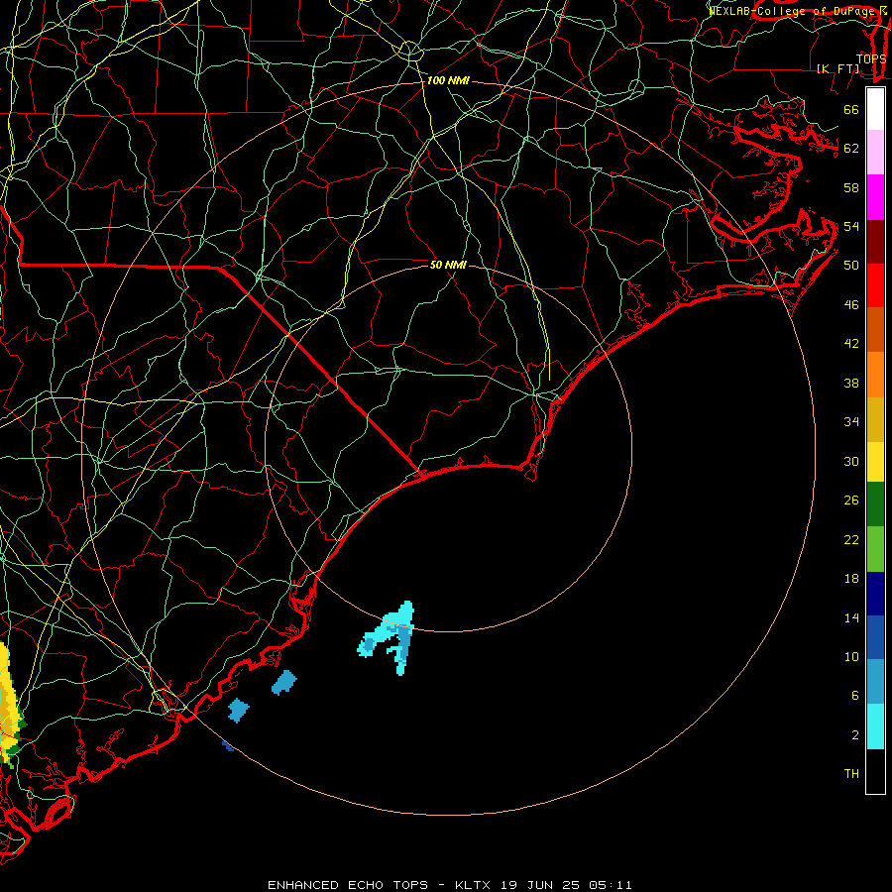Click the black TH threshold legend swatch

tap(875, 771)
